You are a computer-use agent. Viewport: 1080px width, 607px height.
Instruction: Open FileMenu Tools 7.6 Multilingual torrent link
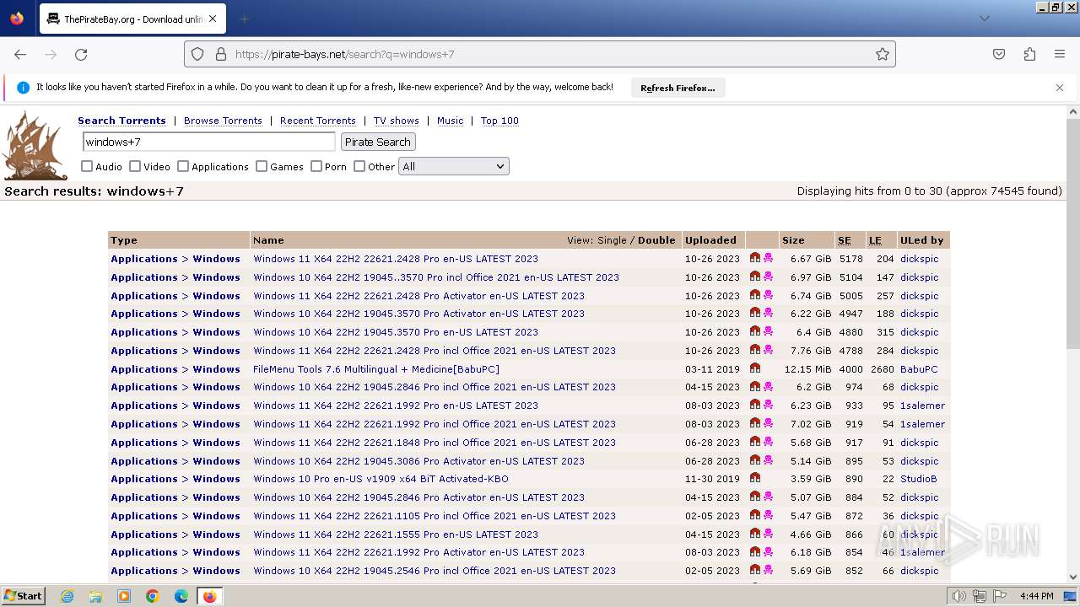point(376,369)
